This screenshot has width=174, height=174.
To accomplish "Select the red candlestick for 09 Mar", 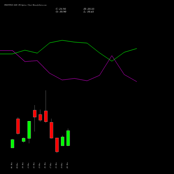I will tap(18, 126).
